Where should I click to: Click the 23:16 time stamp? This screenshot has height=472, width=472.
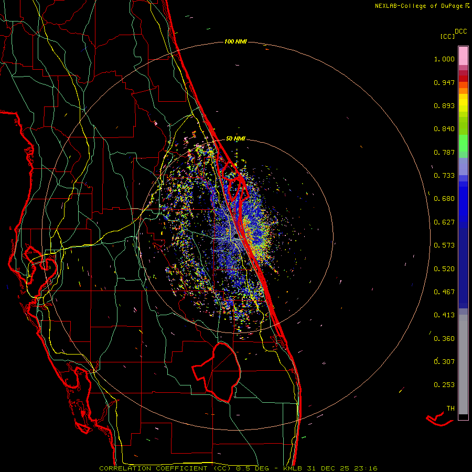tap(365, 468)
